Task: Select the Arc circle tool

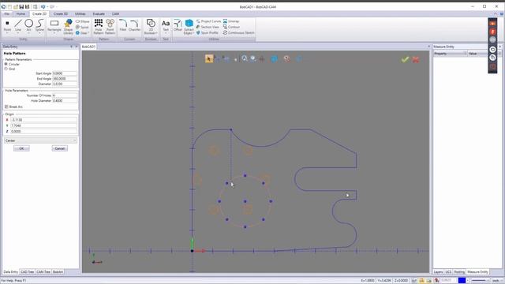Action: pos(28,25)
